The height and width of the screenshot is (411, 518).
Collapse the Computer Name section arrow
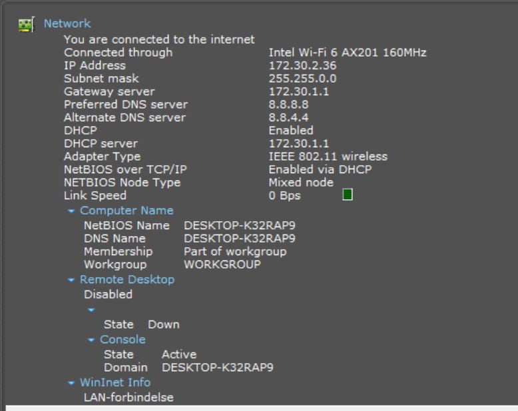[x=71, y=211]
